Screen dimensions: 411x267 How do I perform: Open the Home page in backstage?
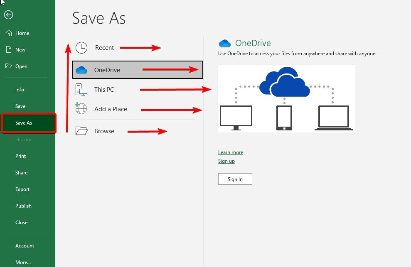click(27, 33)
